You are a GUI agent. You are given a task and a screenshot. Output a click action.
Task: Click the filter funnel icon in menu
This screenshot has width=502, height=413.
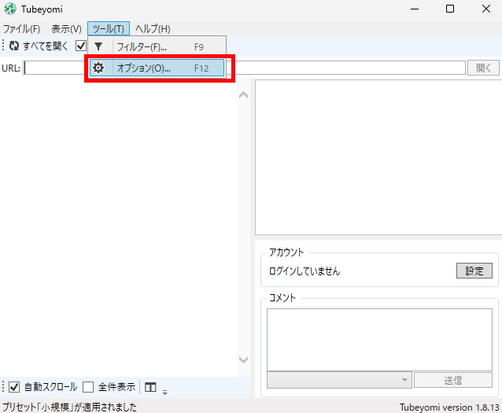(x=98, y=46)
